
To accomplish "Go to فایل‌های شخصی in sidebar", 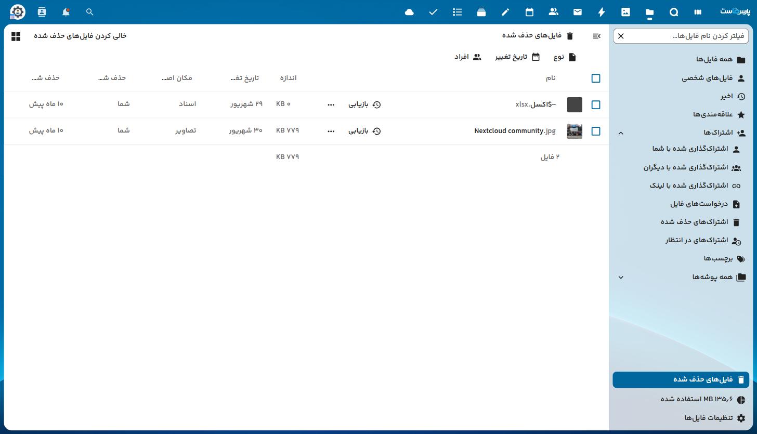I will coord(681,78).
